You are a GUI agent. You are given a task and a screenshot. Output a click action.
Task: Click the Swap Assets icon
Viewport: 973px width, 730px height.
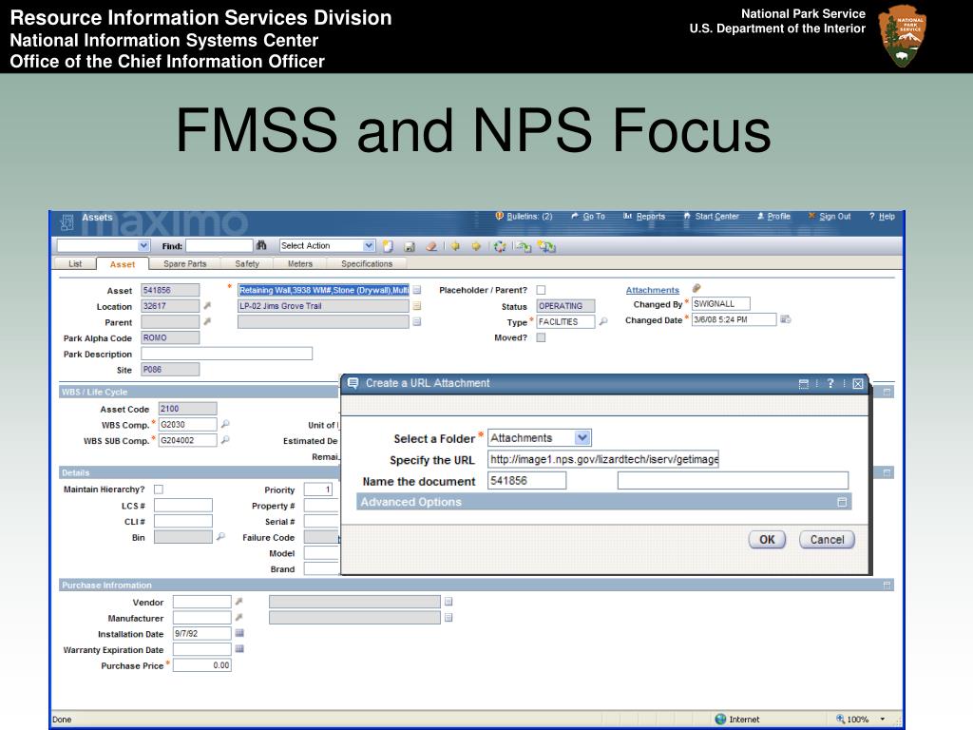pyautogui.click(x=546, y=246)
